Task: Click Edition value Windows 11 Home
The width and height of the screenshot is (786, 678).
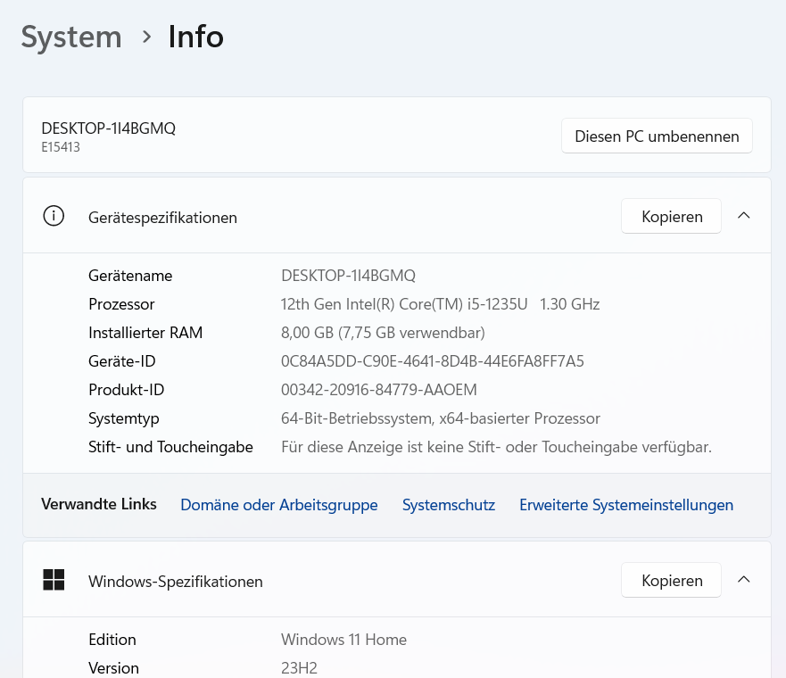Action: click(x=343, y=640)
